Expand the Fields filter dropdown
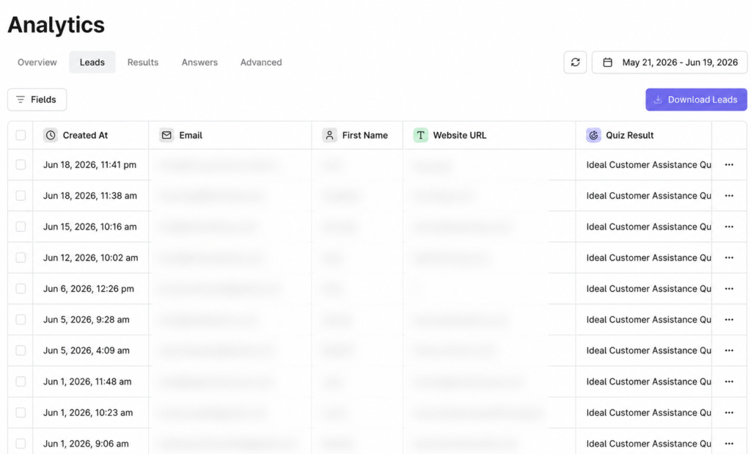The width and height of the screenshot is (751, 454). click(x=37, y=100)
